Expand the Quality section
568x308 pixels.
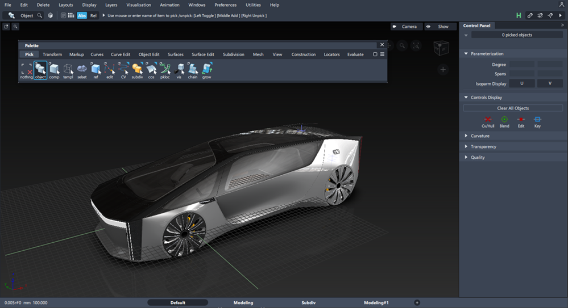click(x=466, y=157)
